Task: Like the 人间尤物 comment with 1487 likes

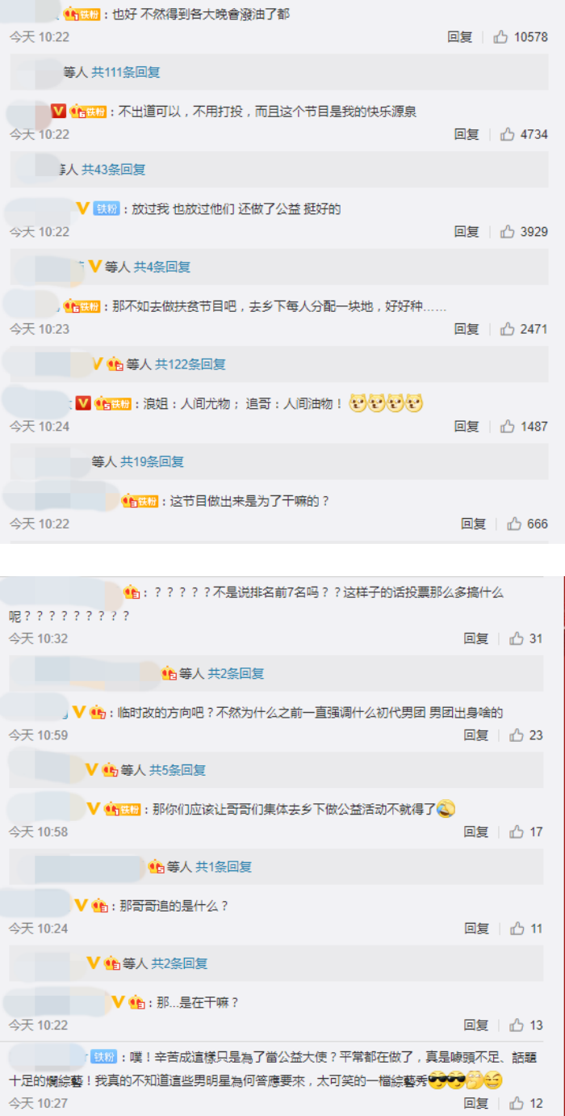Action: (x=507, y=426)
